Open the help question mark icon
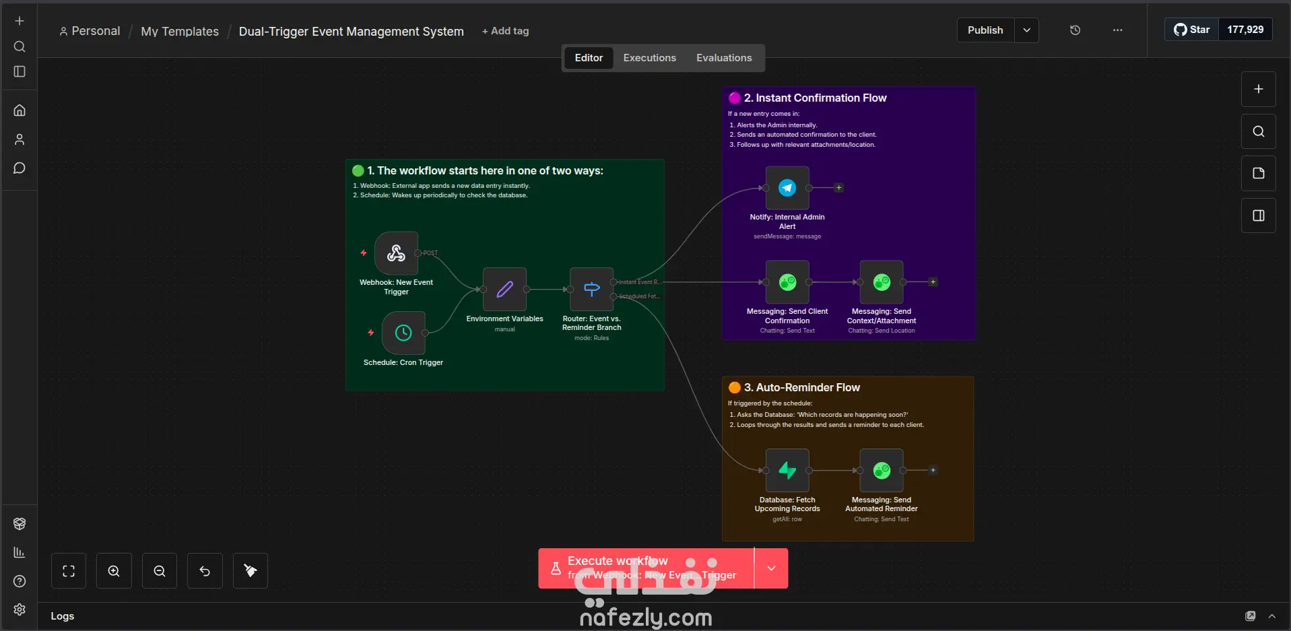 pos(20,581)
